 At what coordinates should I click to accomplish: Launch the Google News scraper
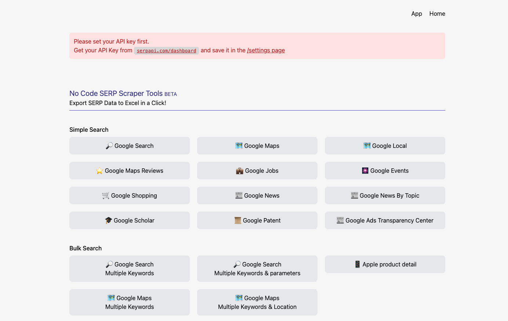coord(257,195)
